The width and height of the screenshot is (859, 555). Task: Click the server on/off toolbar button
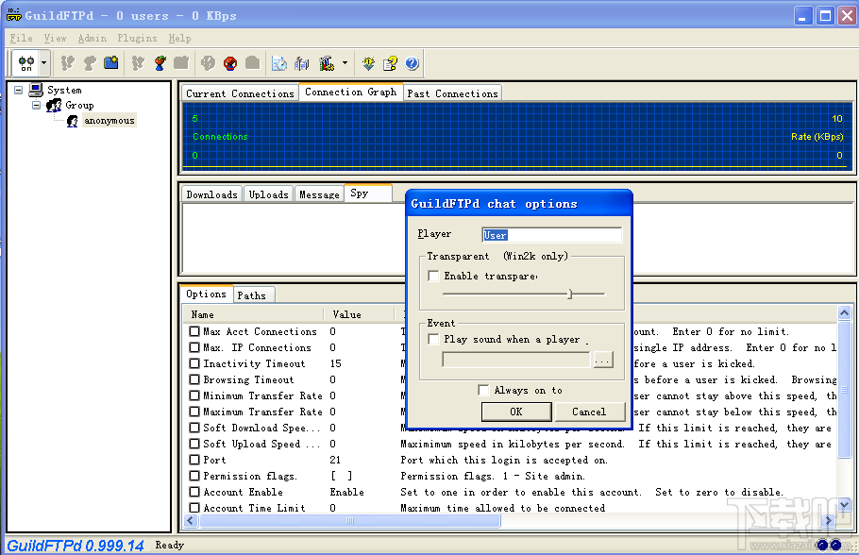click(26, 63)
